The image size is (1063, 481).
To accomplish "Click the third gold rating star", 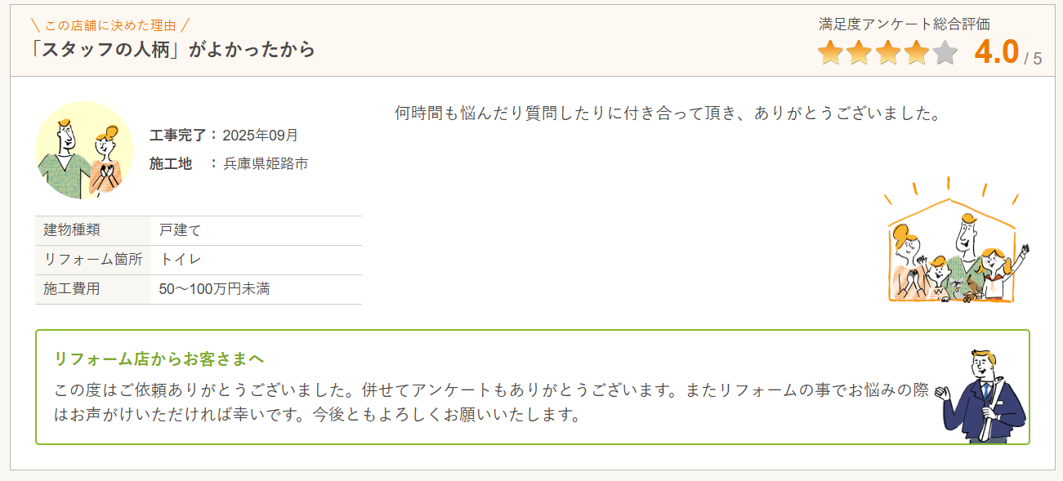I will 887,53.
